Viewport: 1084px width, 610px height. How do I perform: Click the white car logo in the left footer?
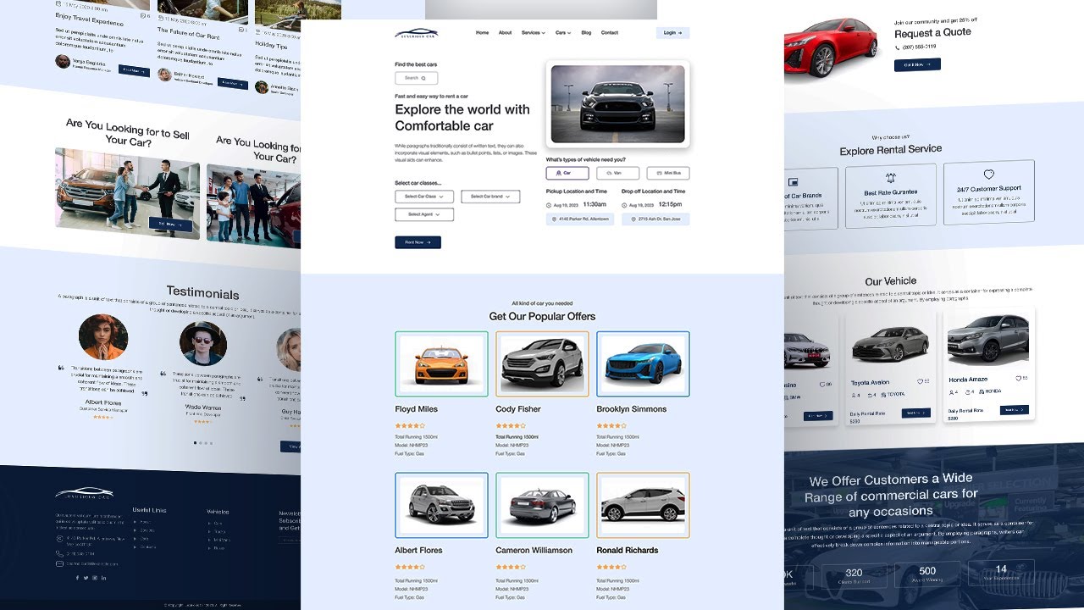[x=84, y=493]
